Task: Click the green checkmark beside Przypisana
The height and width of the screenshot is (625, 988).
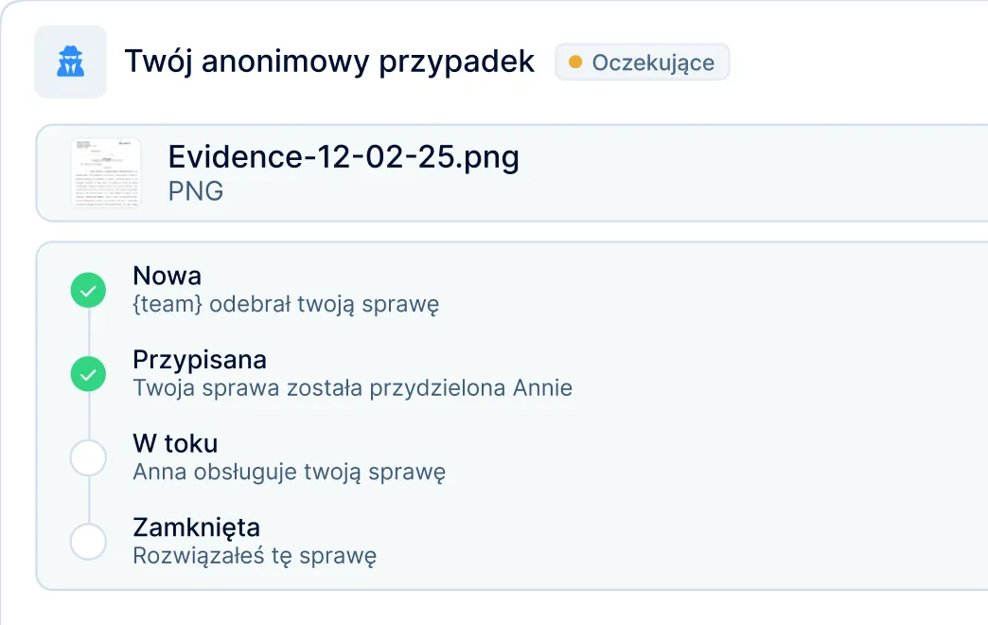Action: pos(88,375)
